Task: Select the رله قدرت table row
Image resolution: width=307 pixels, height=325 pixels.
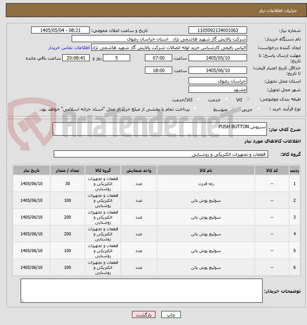Action: pos(156,184)
